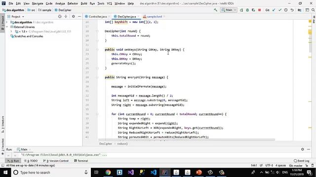Toggle Structure side tool window stripe

pos(2,124)
